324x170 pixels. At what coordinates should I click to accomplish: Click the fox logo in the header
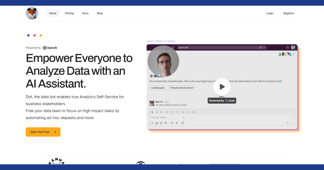click(32, 13)
